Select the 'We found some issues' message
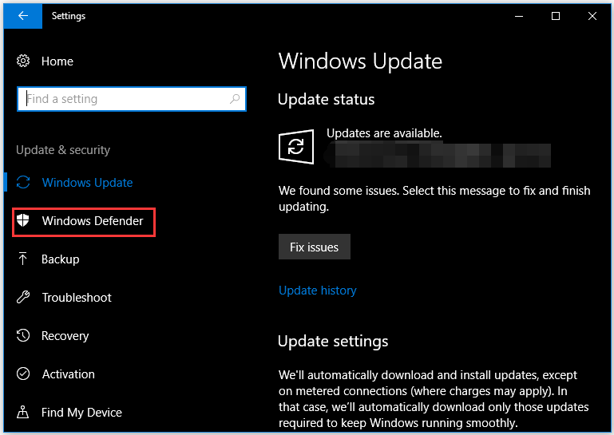Image resolution: width=614 pixels, height=435 pixels. [434, 199]
